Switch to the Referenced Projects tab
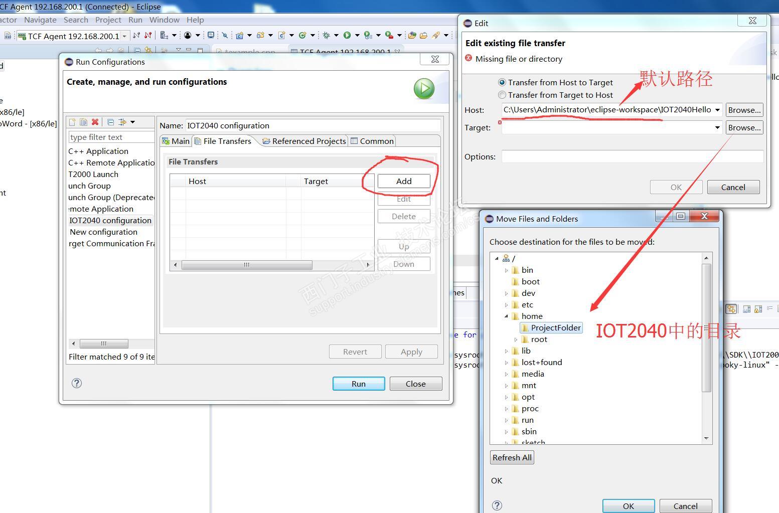Screen dimensions: 779x513 304,141
